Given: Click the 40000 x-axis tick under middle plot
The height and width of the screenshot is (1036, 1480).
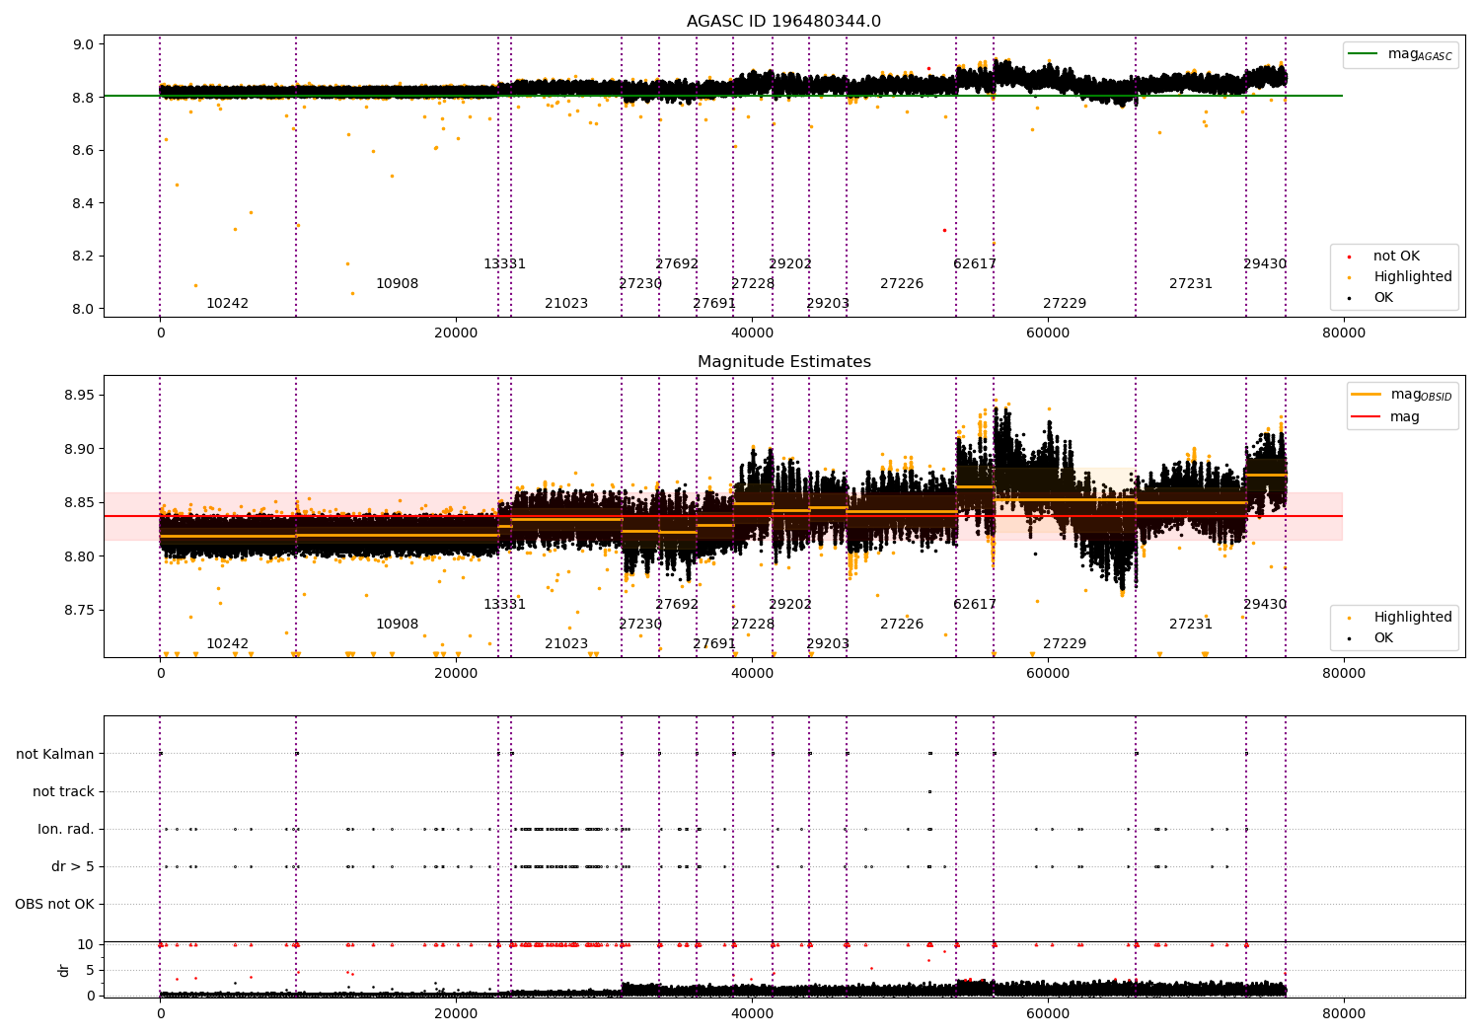Looking at the screenshot, I should [x=752, y=674].
